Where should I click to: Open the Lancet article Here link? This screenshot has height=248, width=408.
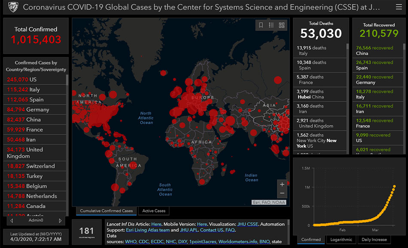point(156,224)
